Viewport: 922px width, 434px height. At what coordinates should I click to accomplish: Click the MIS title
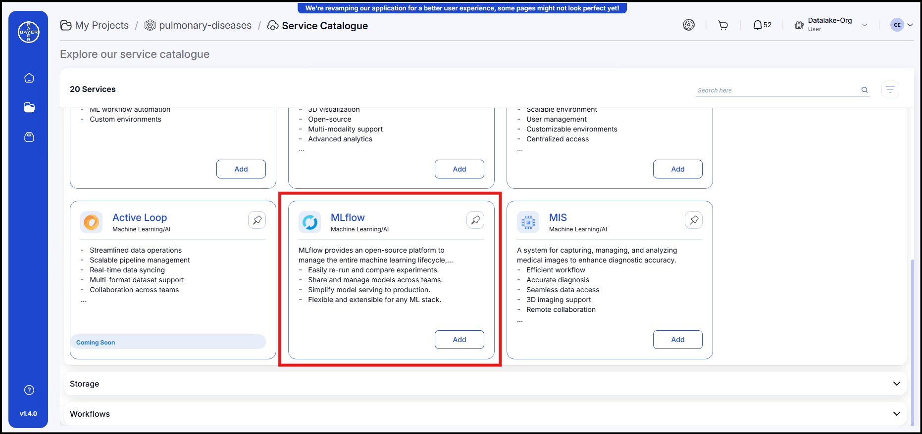(x=558, y=217)
